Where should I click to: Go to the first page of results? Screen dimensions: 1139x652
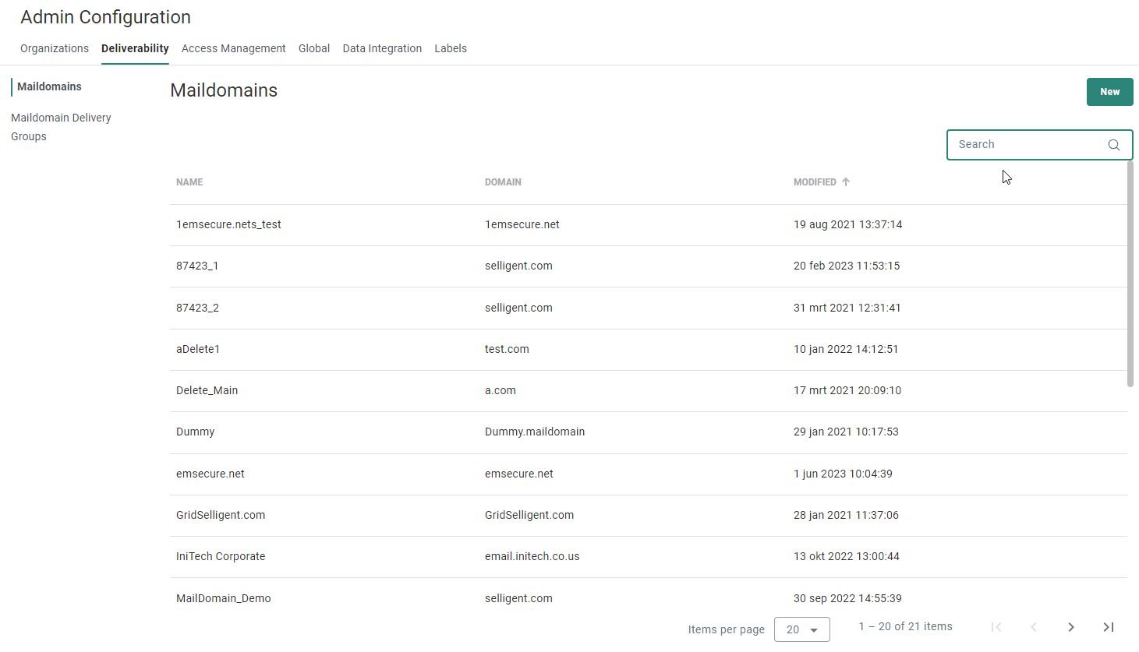tap(996, 627)
